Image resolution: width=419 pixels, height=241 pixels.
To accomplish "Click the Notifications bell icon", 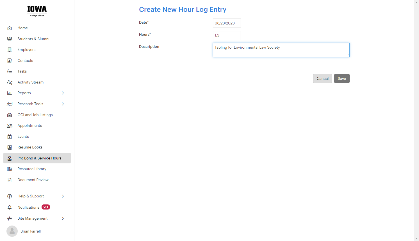I will (x=10, y=207).
